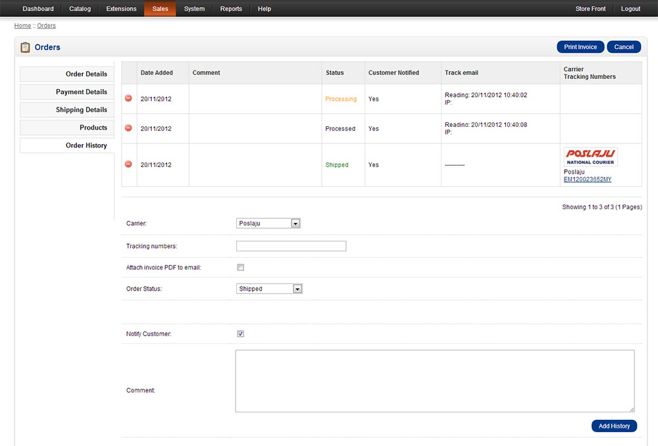This screenshot has width=658, height=446.
Task: Open the Reports menu
Action: 231,9
